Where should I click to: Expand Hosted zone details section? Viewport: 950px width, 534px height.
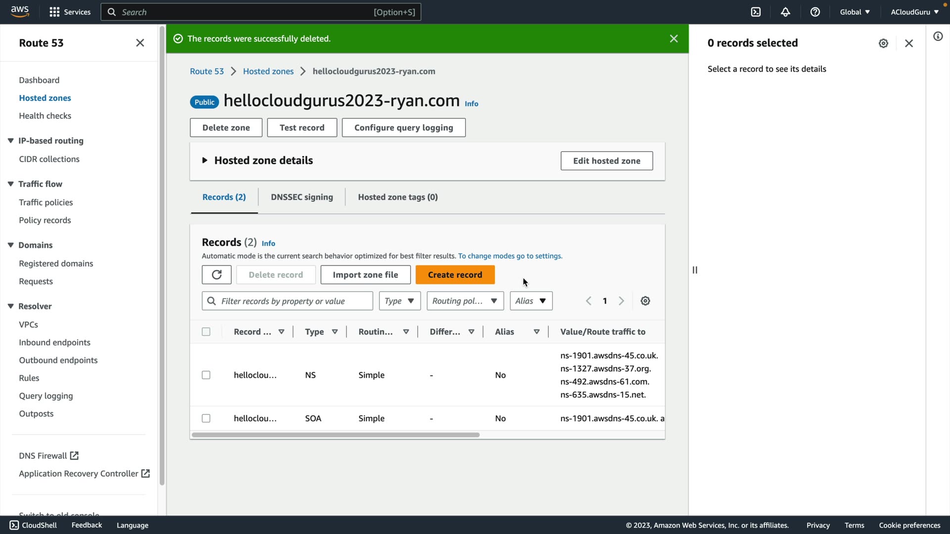[204, 161]
